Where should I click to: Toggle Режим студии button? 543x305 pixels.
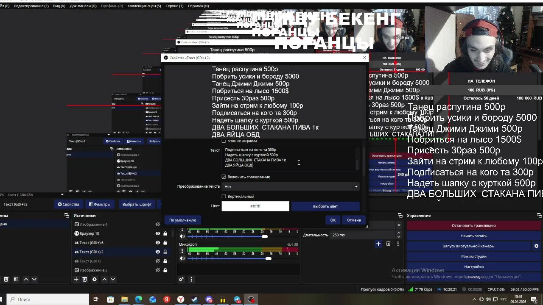(473, 256)
